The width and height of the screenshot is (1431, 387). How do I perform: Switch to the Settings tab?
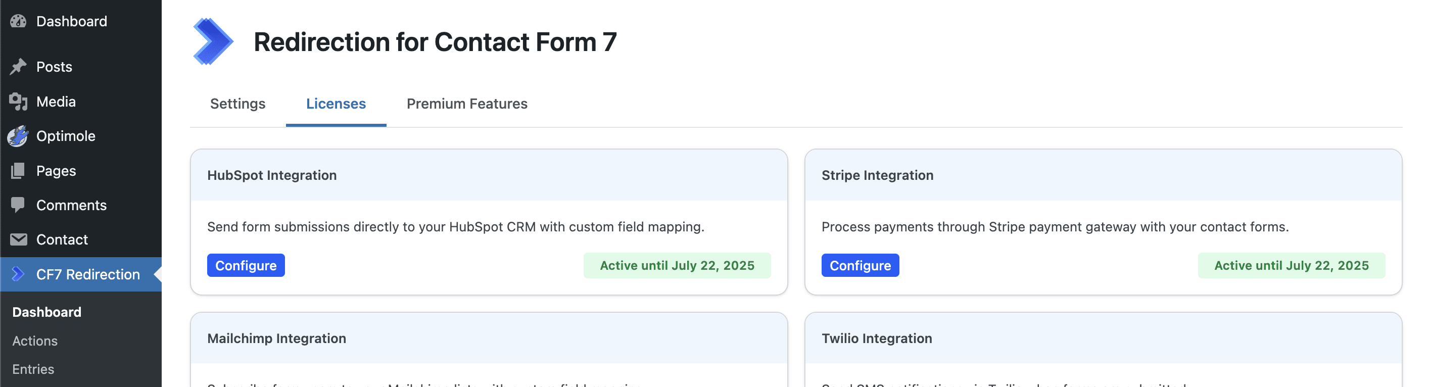[238, 104]
